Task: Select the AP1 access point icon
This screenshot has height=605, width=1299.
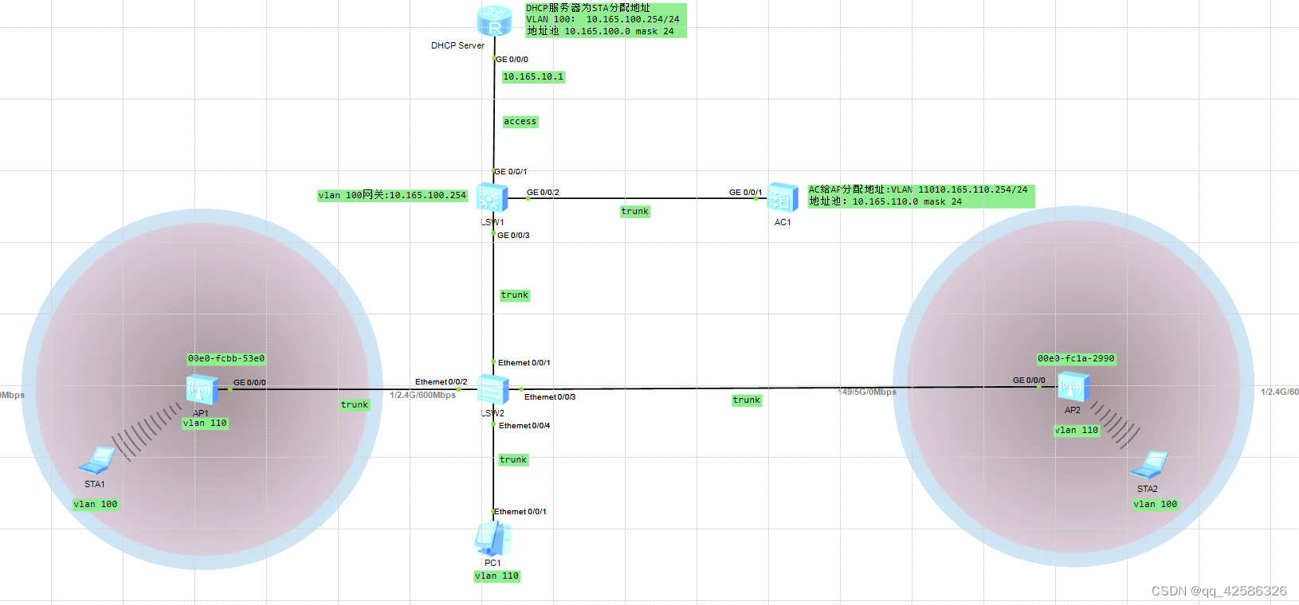Action: (x=202, y=390)
